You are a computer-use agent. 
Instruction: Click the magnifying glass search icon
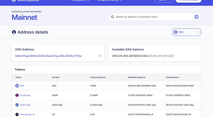click(x=112, y=17)
